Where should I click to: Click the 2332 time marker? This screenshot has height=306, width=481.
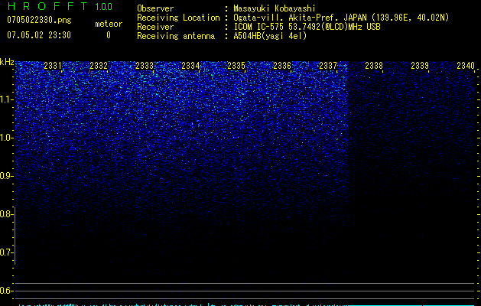(99, 66)
